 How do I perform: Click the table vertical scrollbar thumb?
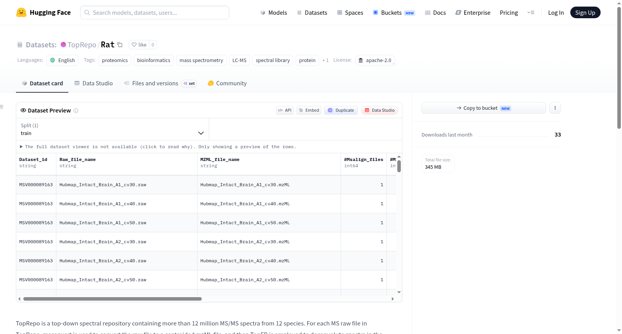click(x=399, y=166)
